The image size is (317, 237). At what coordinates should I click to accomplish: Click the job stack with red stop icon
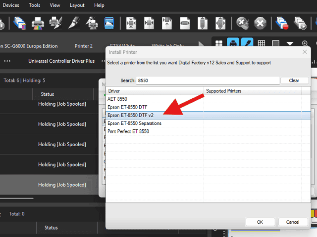point(282,23)
